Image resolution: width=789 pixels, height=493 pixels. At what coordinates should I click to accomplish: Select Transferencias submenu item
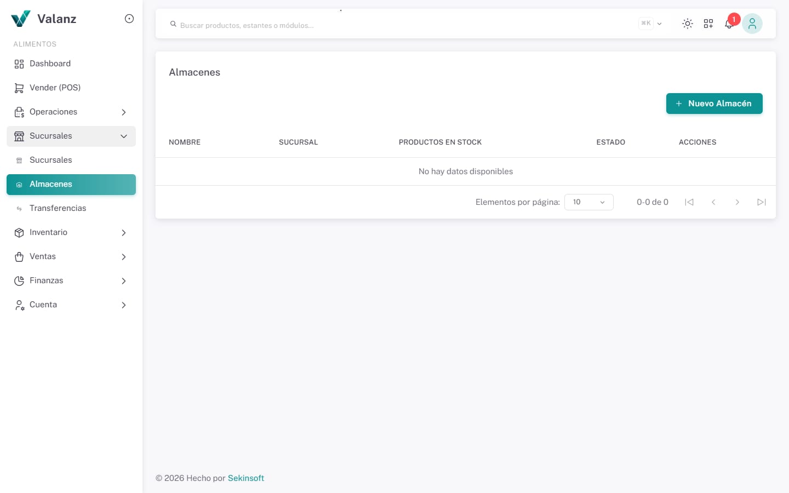[71, 208]
